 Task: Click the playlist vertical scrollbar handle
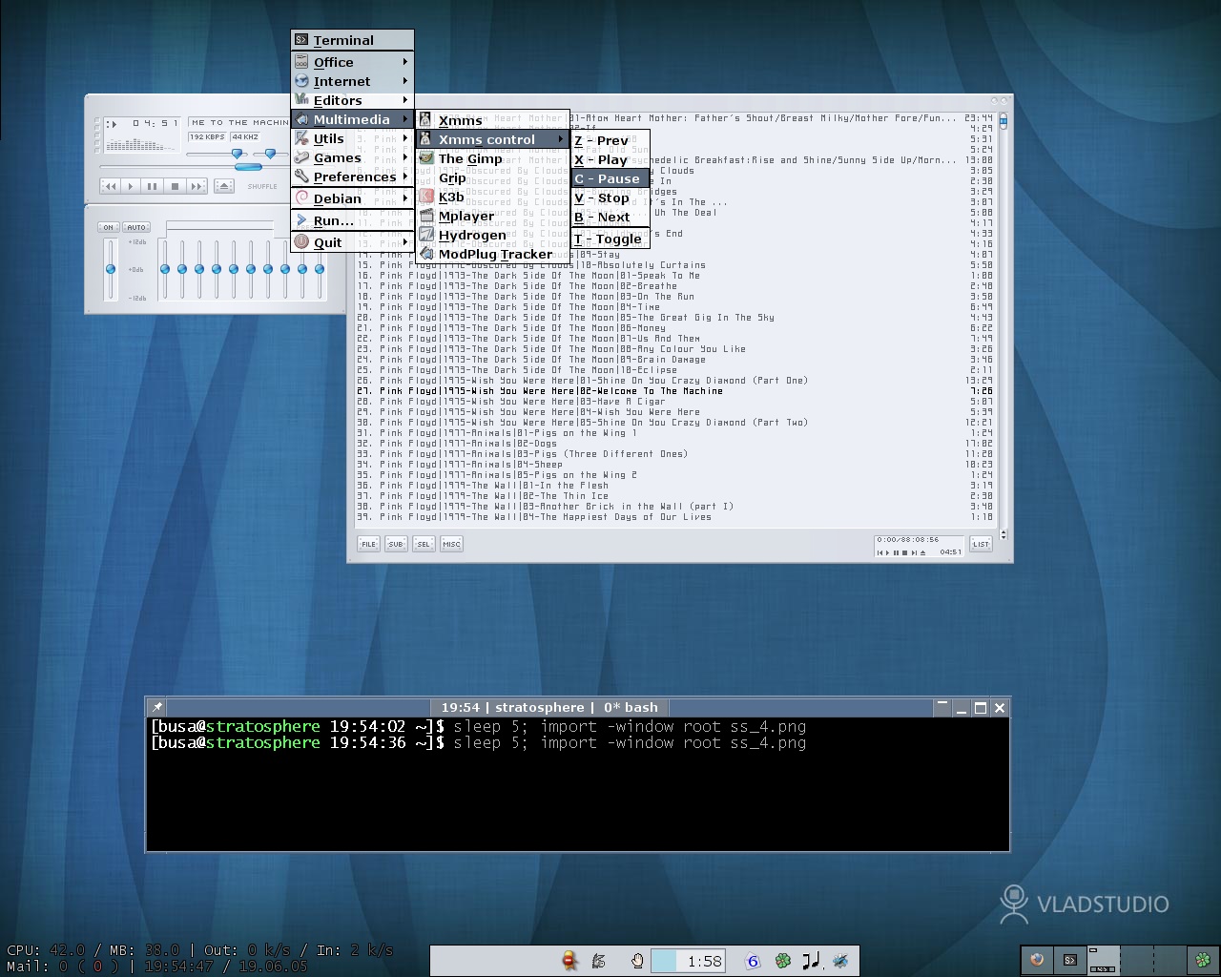coord(1003,120)
